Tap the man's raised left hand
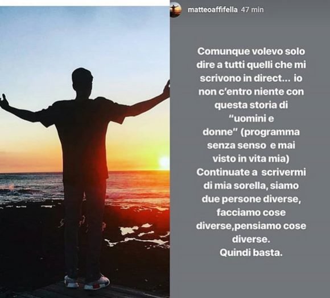Screen dimensions: 330x298 (x=5, y=101)
